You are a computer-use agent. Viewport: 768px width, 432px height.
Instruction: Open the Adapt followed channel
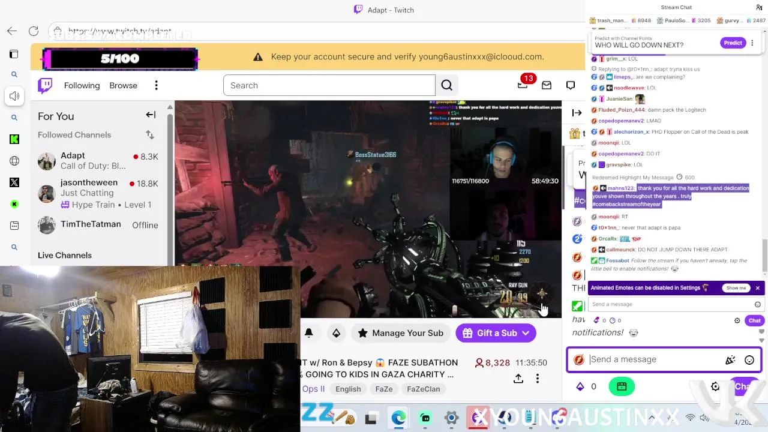pos(98,160)
